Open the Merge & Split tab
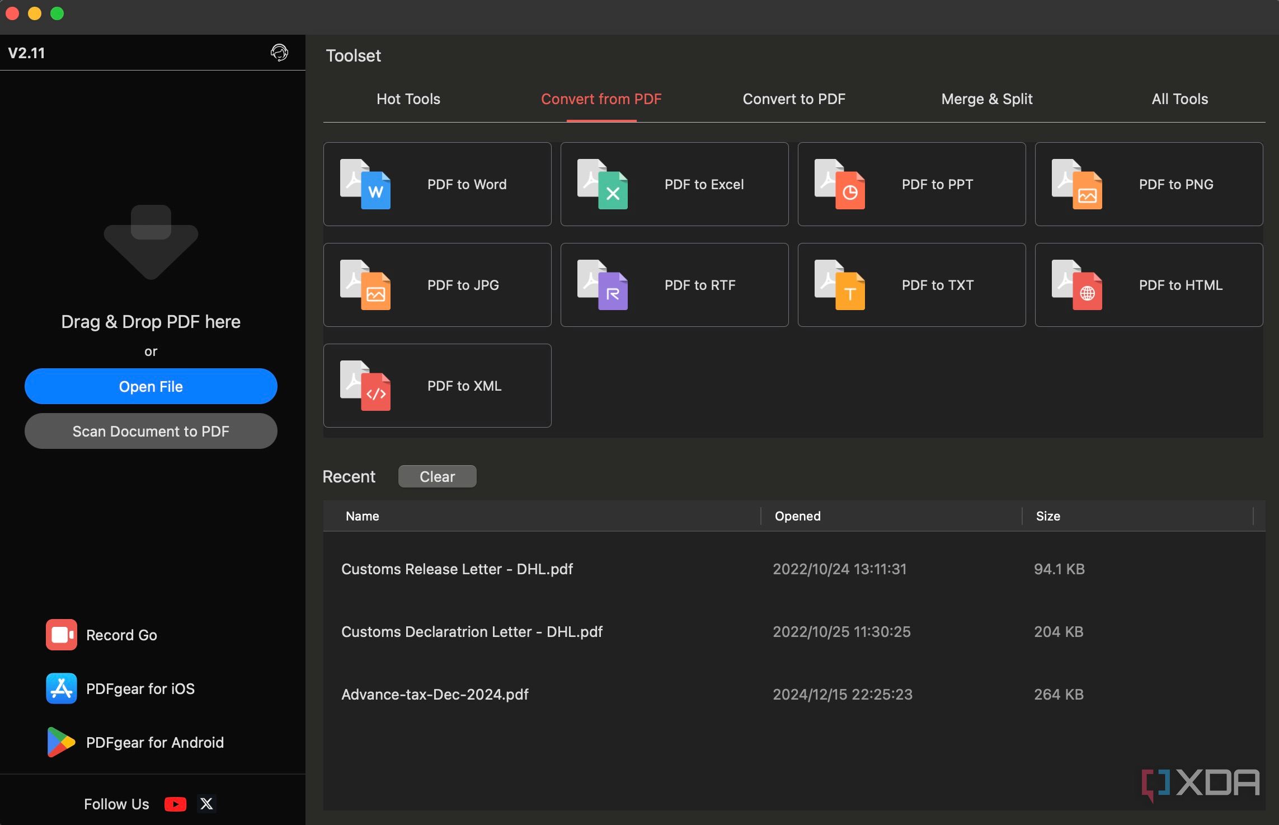Viewport: 1279px width, 825px height. click(986, 99)
